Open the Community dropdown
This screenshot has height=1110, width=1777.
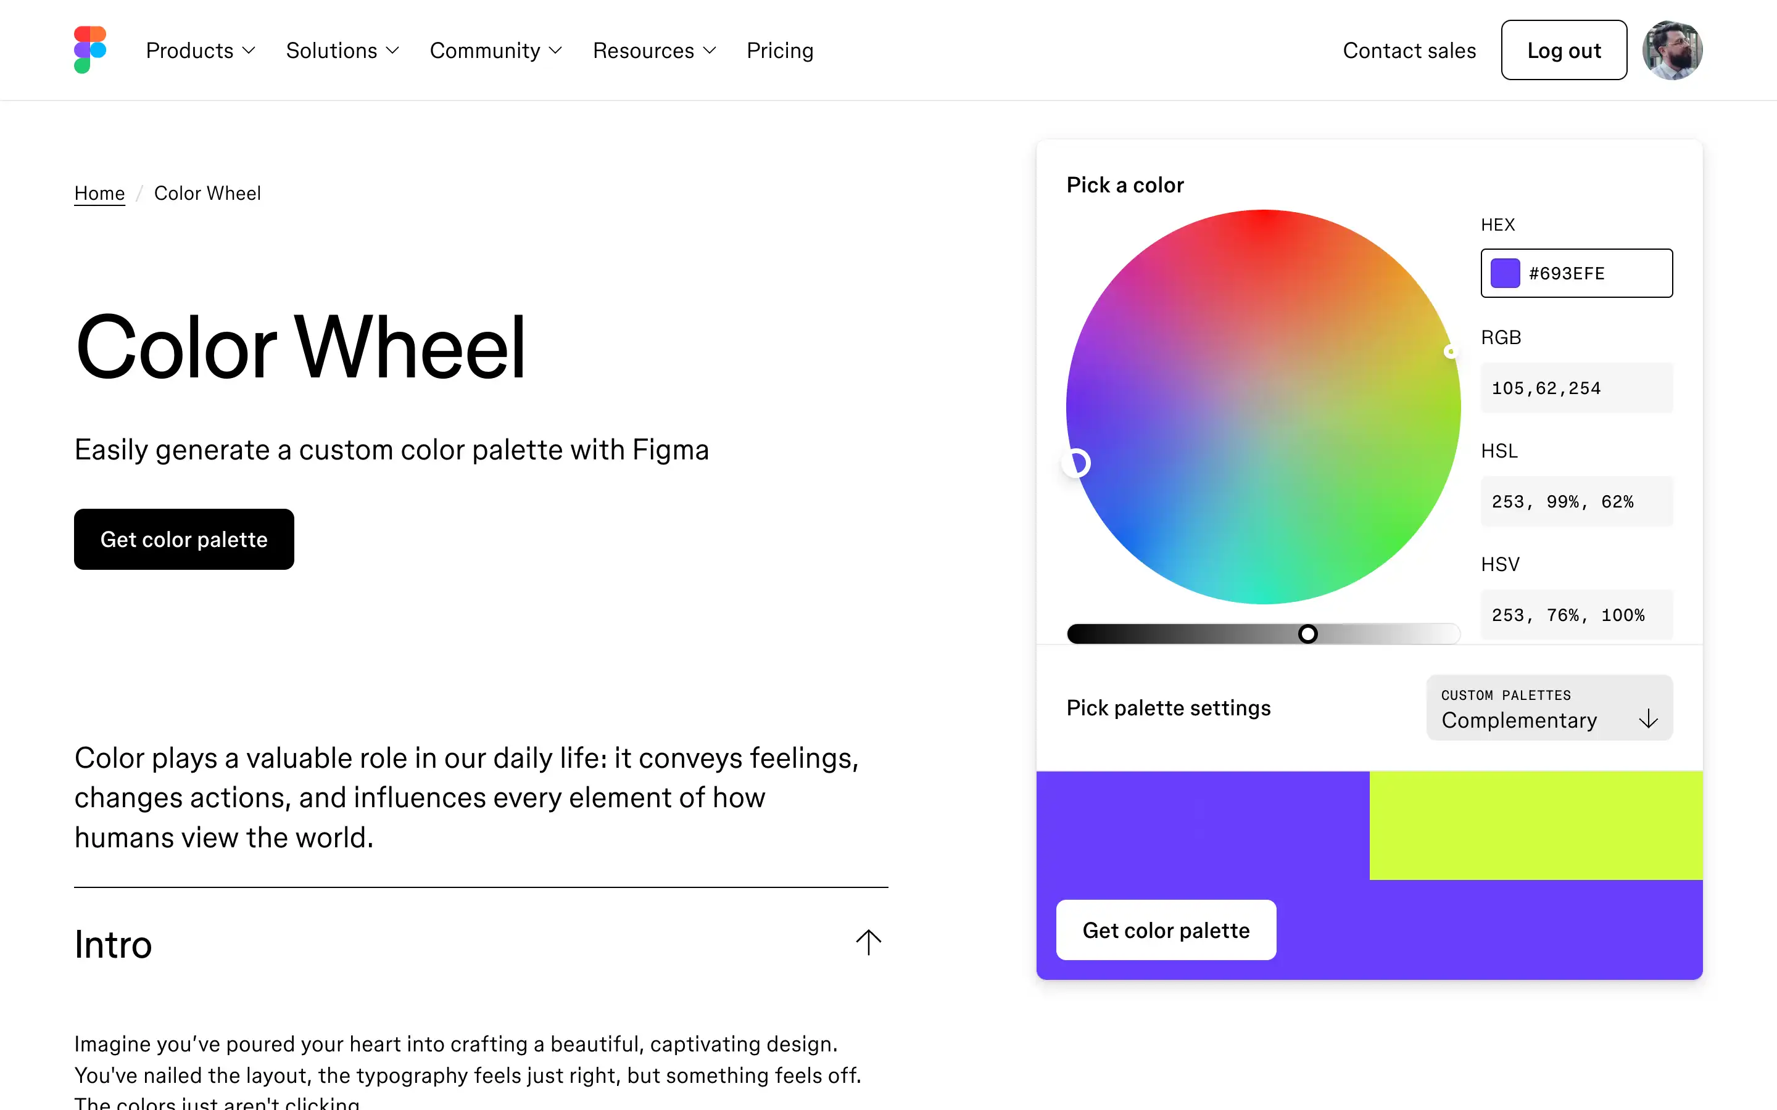point(495,50)
